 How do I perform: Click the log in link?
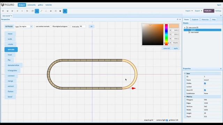pos(219,5)
